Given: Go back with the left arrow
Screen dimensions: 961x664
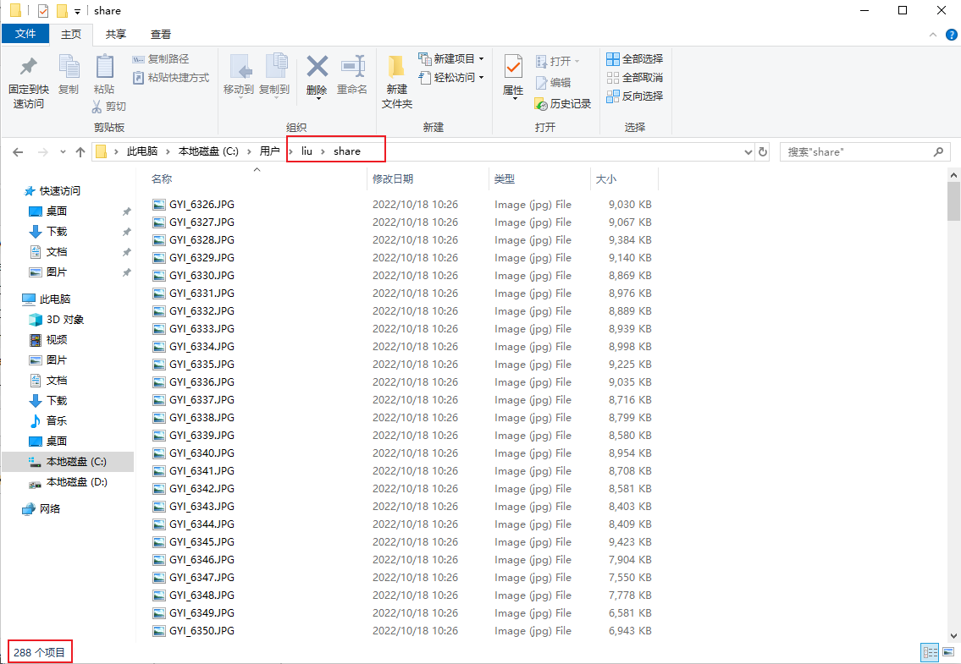Looking at the screenshot, I should click(x=18, y=152).
